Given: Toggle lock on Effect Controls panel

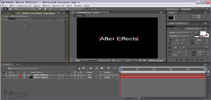Looking at the screenshot, I should click(x=19, y=13).
